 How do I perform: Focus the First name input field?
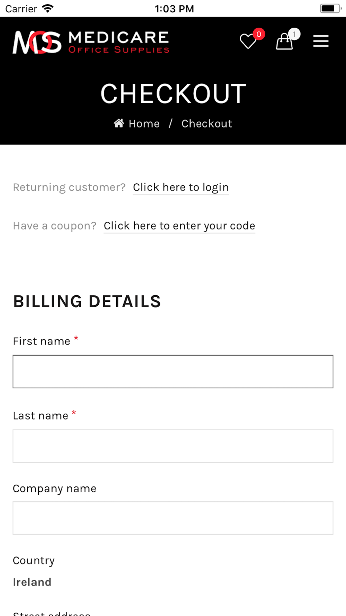tap(173, 371)
